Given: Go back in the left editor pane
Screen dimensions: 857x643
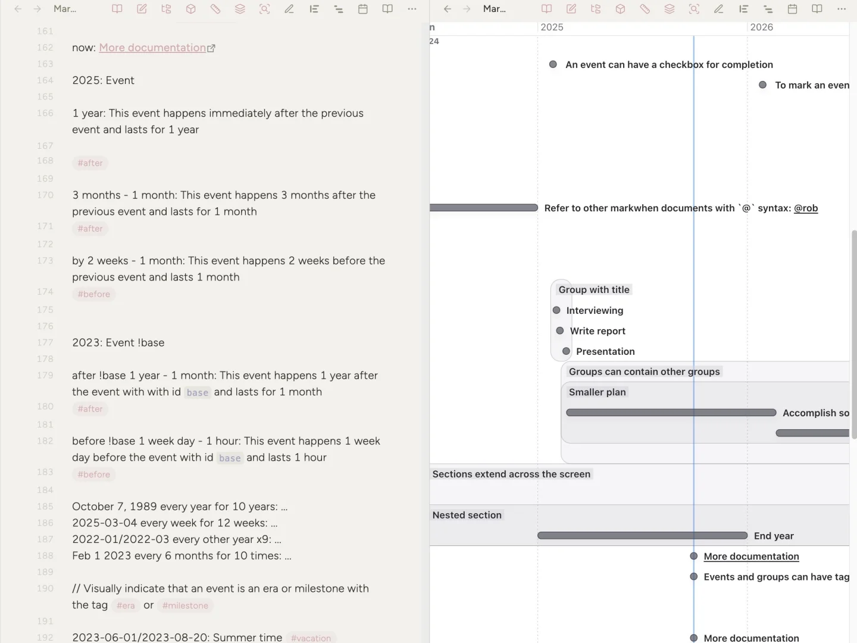Looking at the screenshot, I should (18, 9).
